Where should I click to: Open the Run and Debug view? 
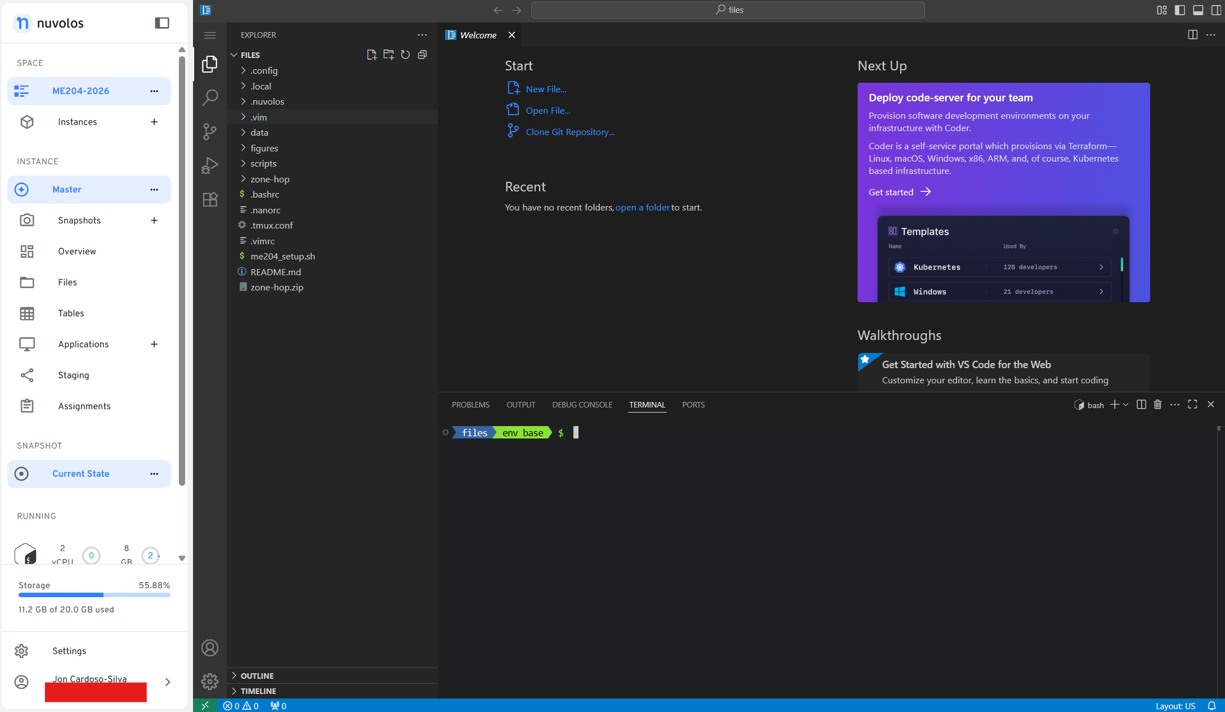click(210, 165)
